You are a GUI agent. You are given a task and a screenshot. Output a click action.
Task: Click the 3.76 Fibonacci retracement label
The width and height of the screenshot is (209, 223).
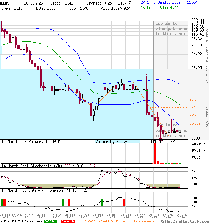pyautogui.click(x=193, y=107)
